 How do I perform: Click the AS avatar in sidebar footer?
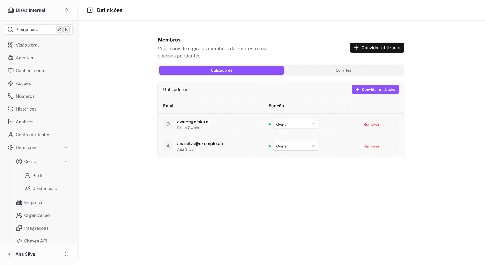tap(10, 254)
